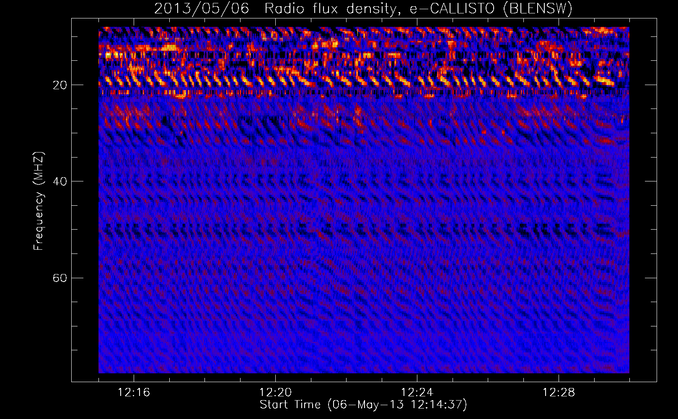The image size is (678, 419).
Task: Select the 'Start Time (06-May-13 12:14:37)' axis label
Action: (363, 405)
